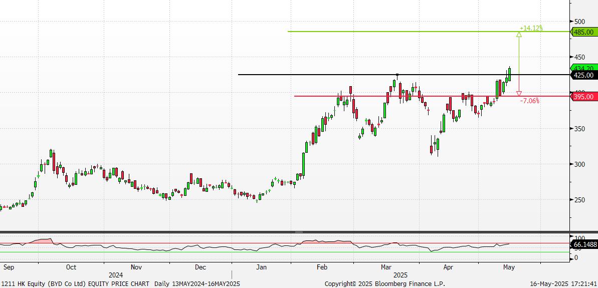Click the Apr month label
Image resolution: width=598 pixels, height=288 pixels.
448,267
